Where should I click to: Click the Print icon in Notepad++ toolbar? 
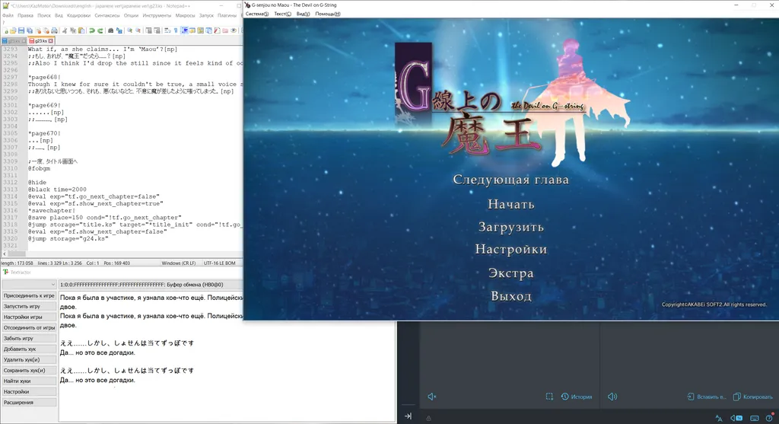55,30
